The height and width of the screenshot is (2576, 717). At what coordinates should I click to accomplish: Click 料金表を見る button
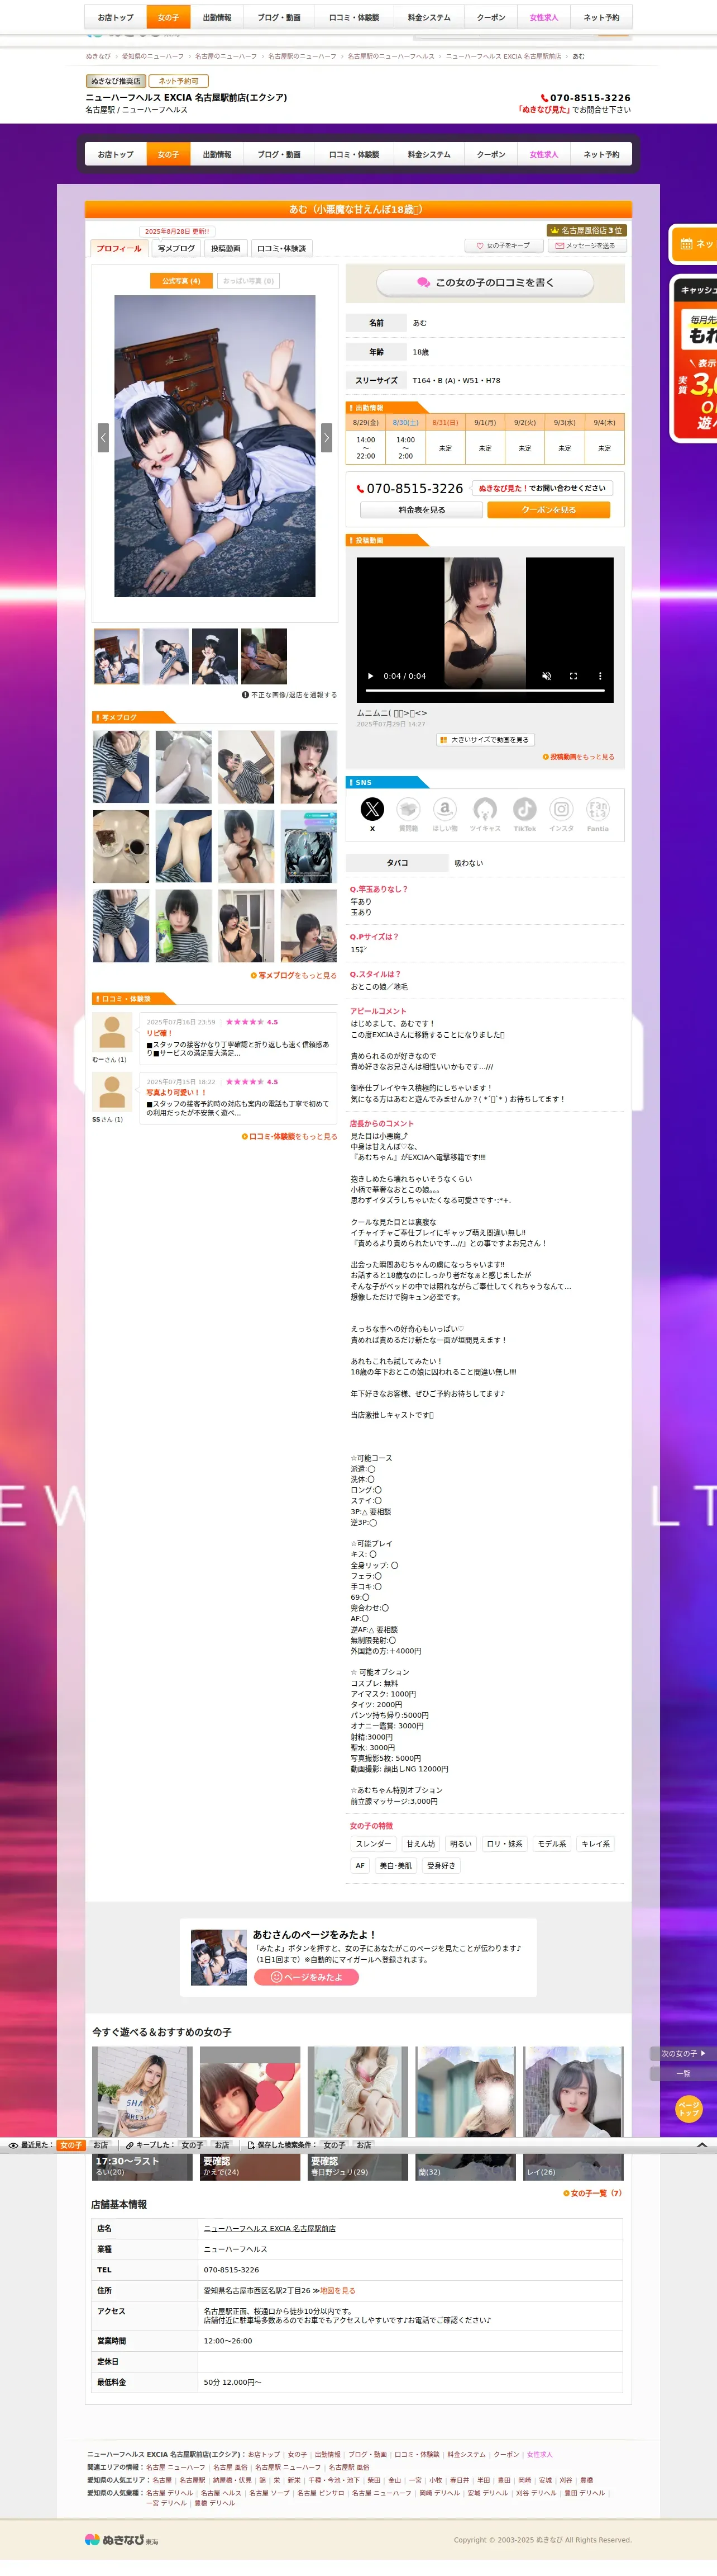[422, 510]
